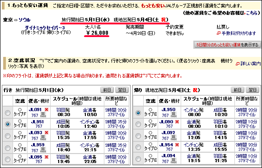Select return flight JL090 radio button
Screen dimensions: 262x168
138,124
